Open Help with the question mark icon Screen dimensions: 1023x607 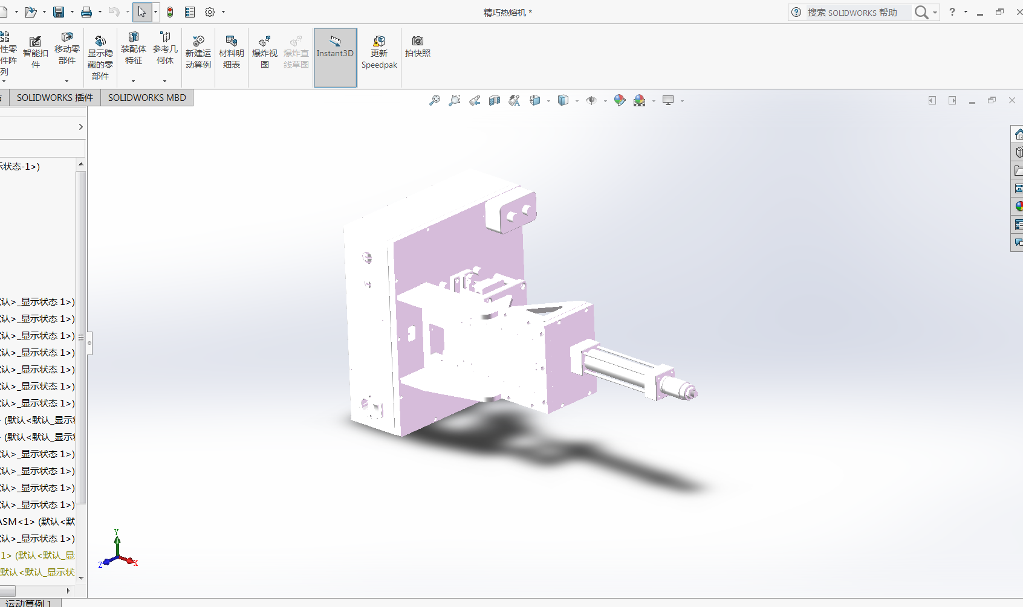point(952,12)
